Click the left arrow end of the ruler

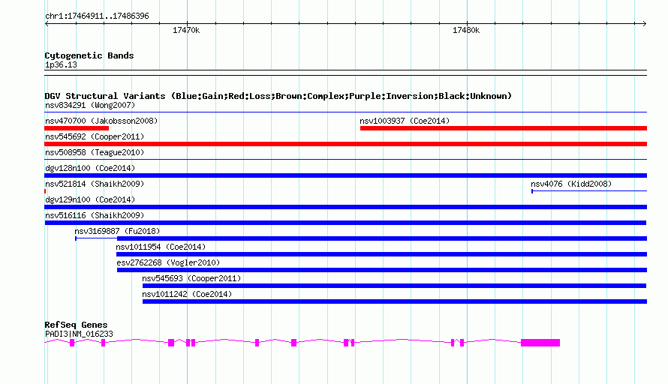(47, 23)
